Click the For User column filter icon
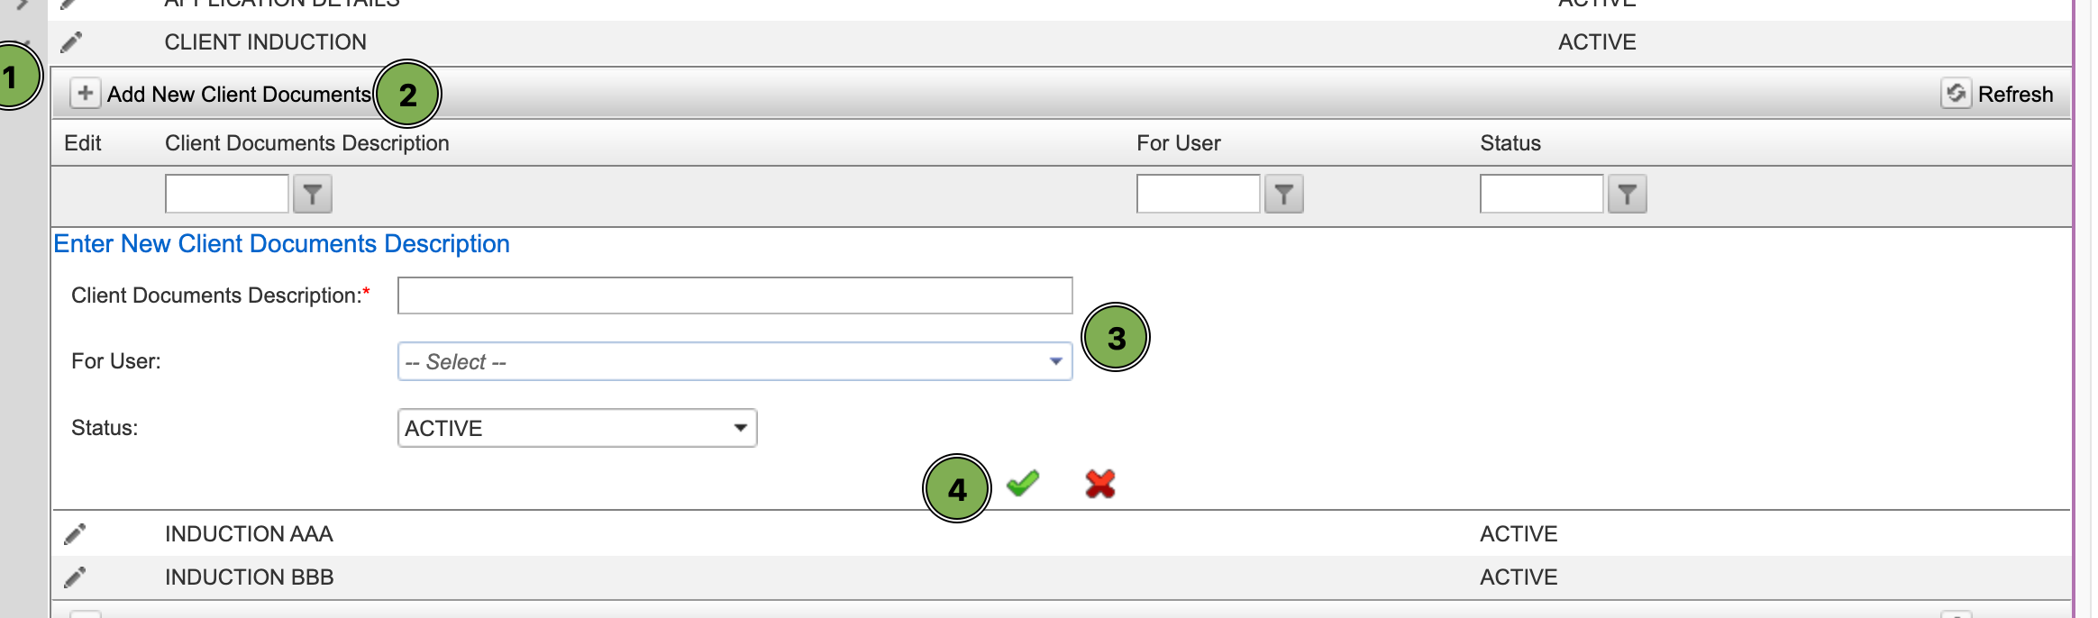Screen dimensions: 2098x618 1284,195
